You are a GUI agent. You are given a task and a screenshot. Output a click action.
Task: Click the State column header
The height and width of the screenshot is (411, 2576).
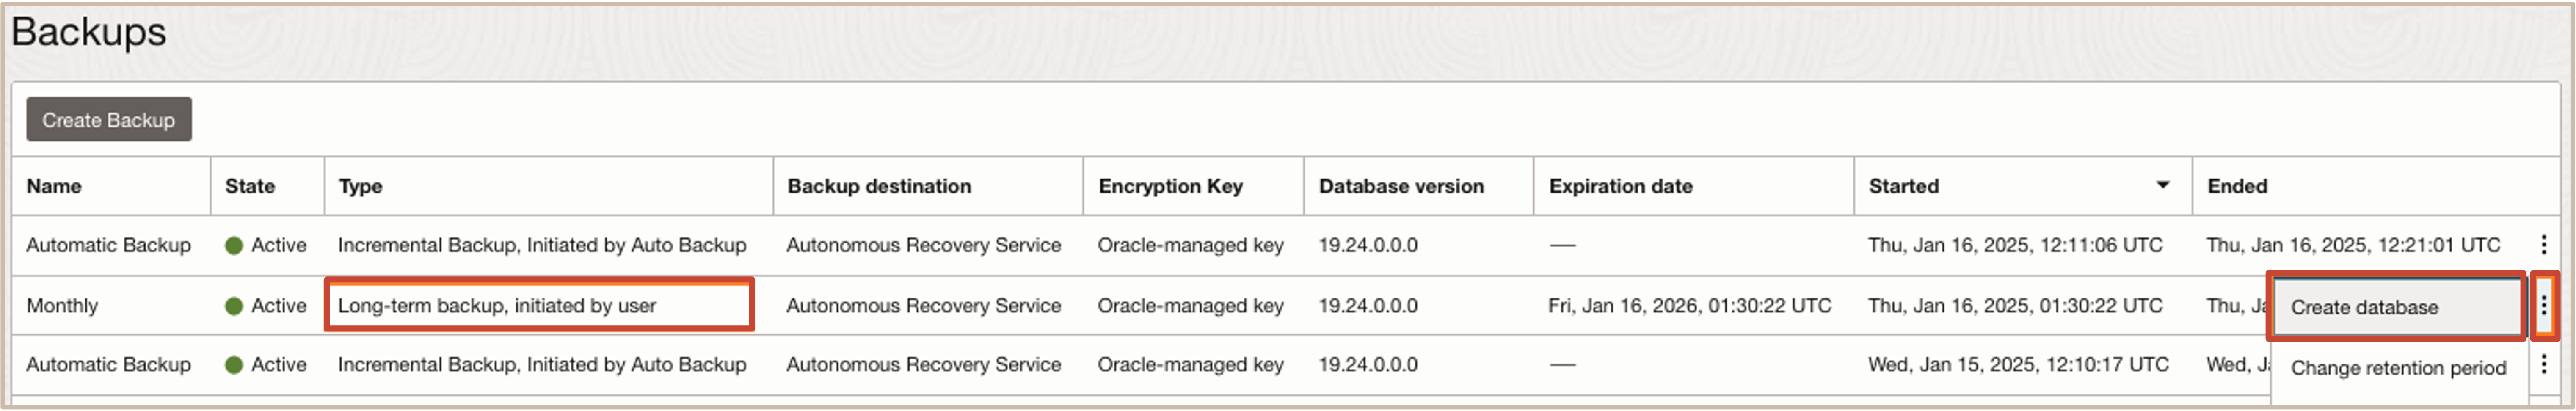(x=250, y=186)
